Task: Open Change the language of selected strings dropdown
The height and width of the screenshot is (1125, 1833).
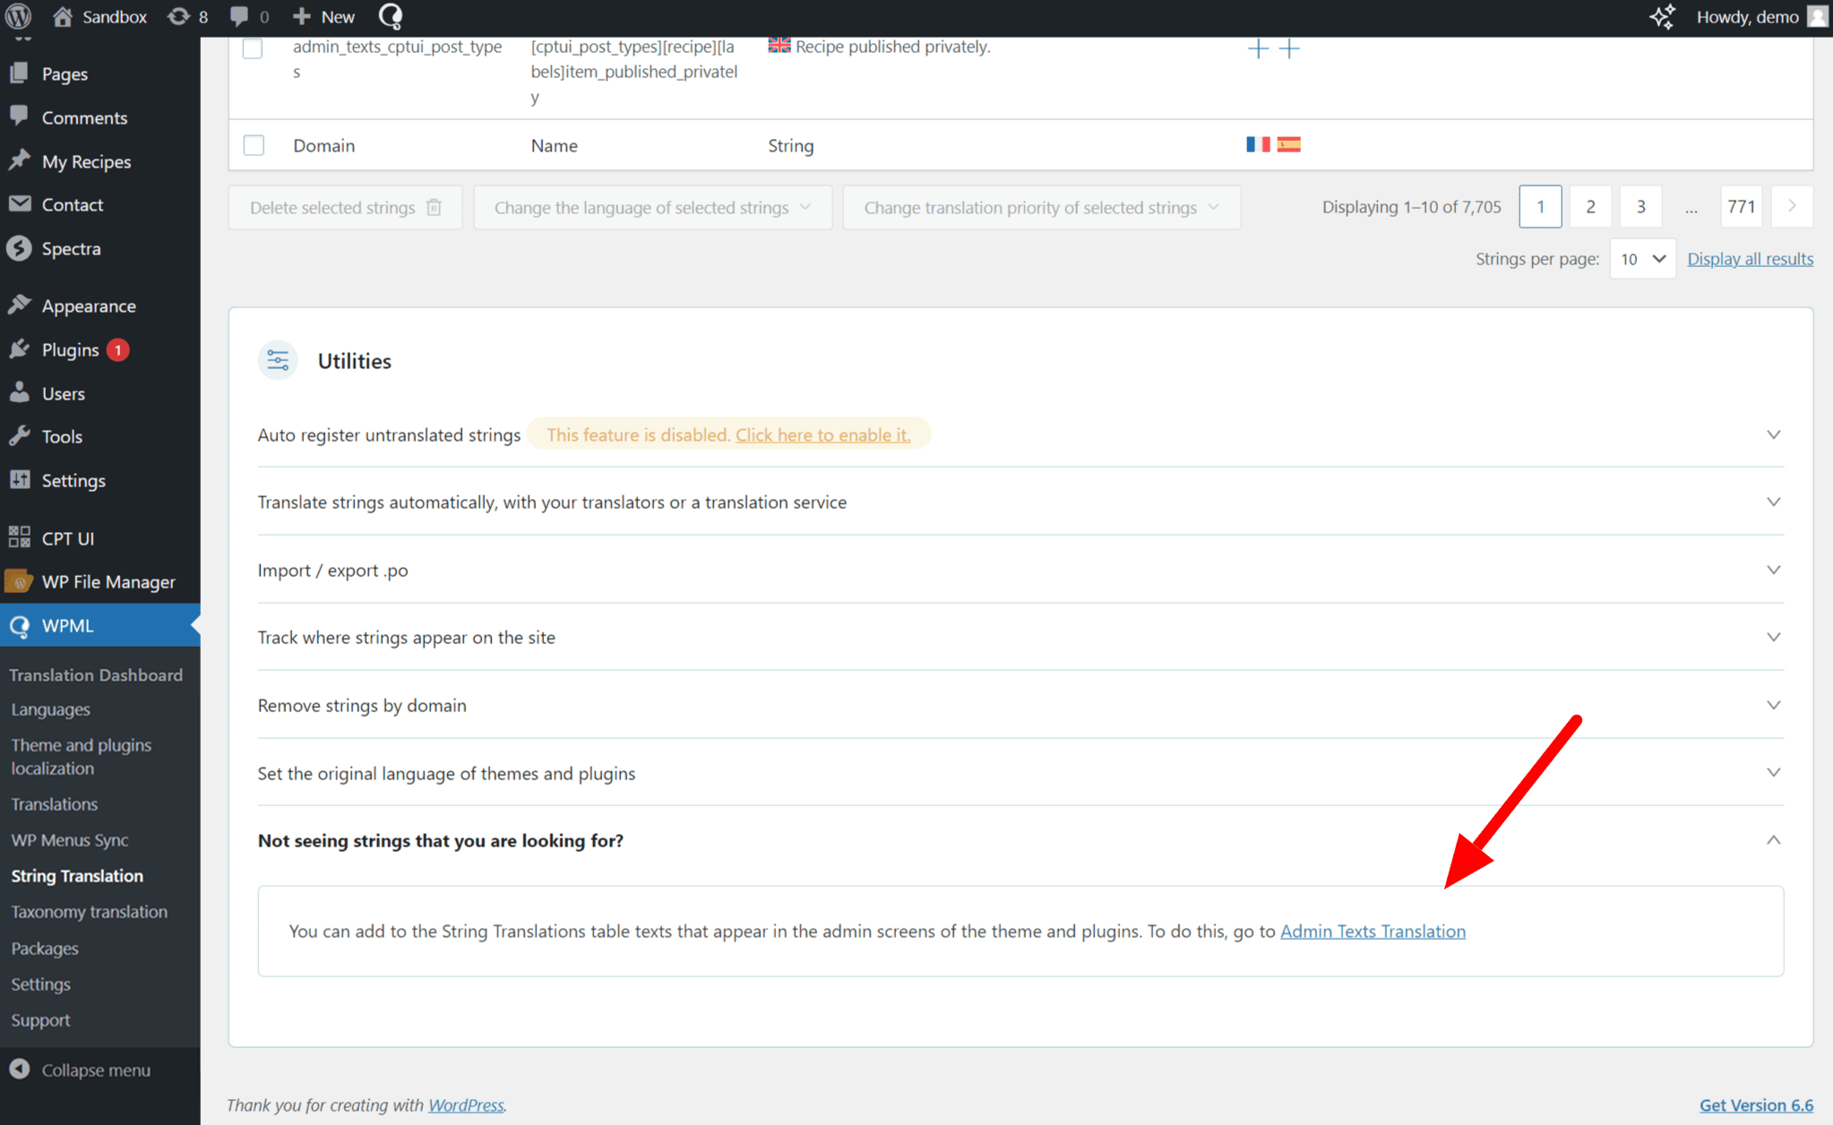Action: (x=652, y=207)
